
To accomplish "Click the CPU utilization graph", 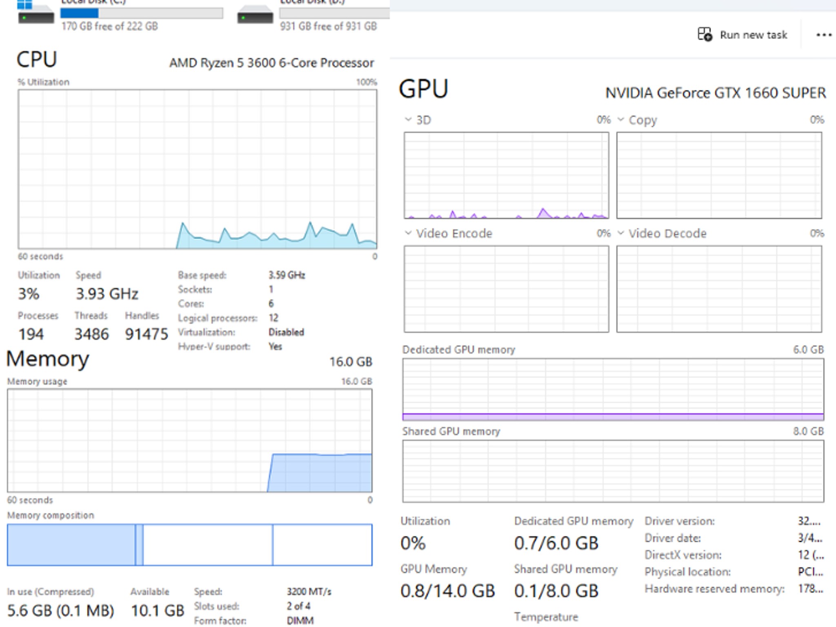I will pyautogui.click(x=197, y=169).
